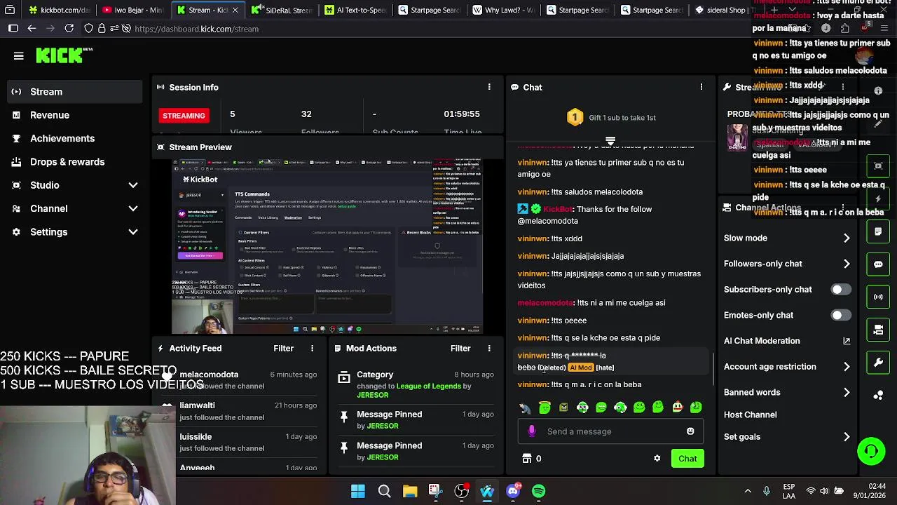The image size is (897, 505).
Task: Click the Stream Preview video thumbnail
Action: [328, 245]
